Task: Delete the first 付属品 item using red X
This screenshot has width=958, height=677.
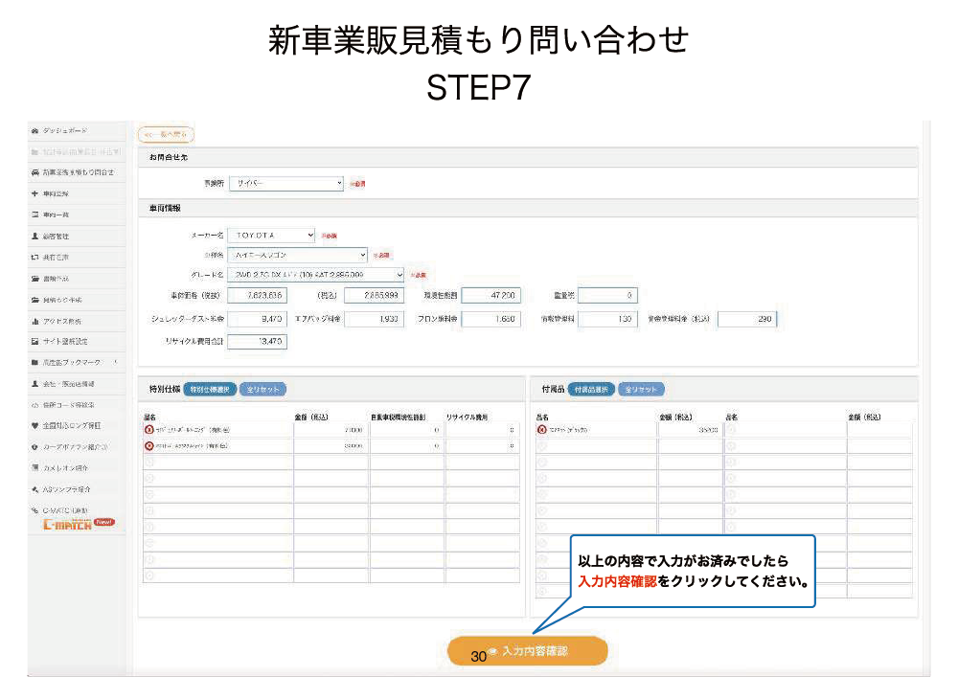Action: pos(539,430)
